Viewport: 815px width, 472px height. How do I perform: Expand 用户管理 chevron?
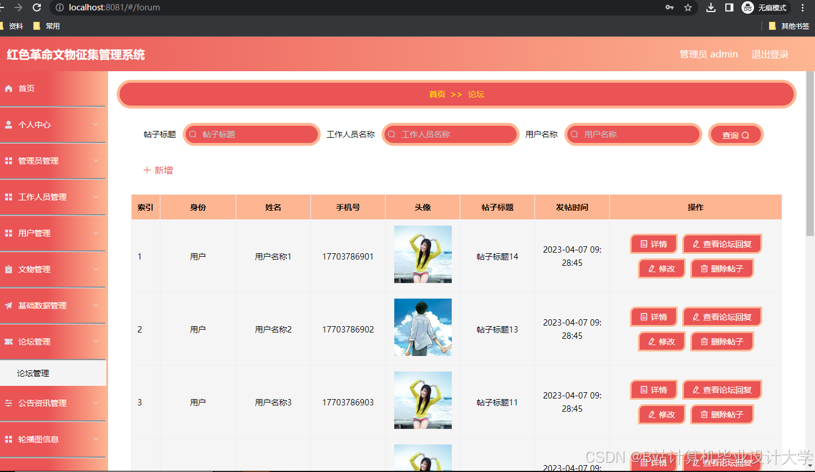tap(96, 233)
